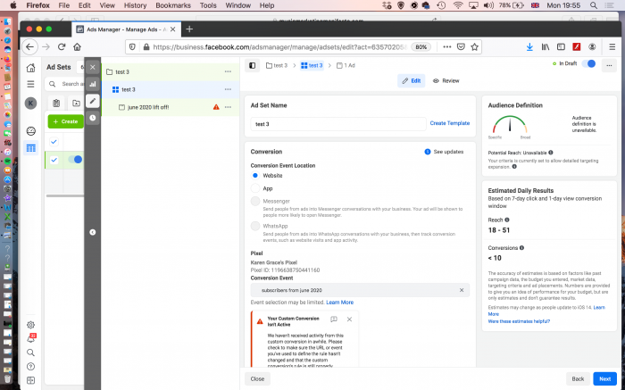Open the three-dot menu next to In Draft toggle

point(609,65)
